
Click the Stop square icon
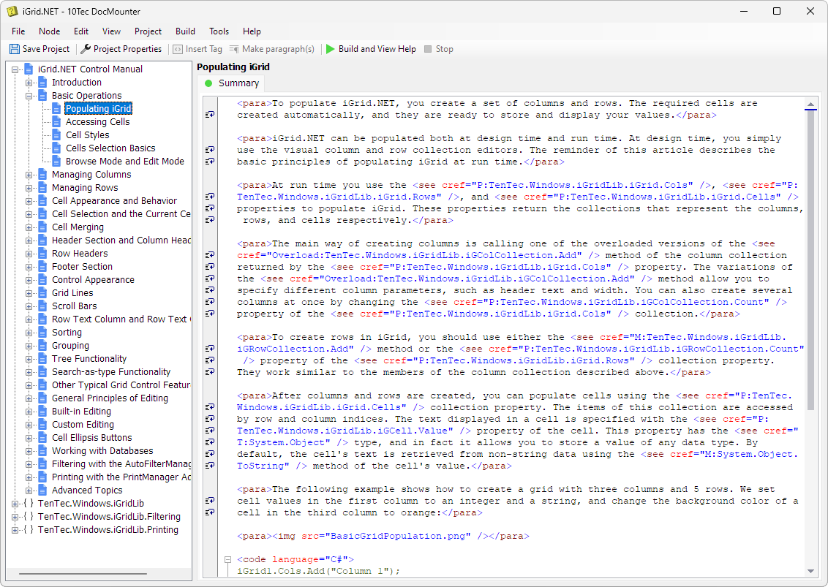point(428,49)
